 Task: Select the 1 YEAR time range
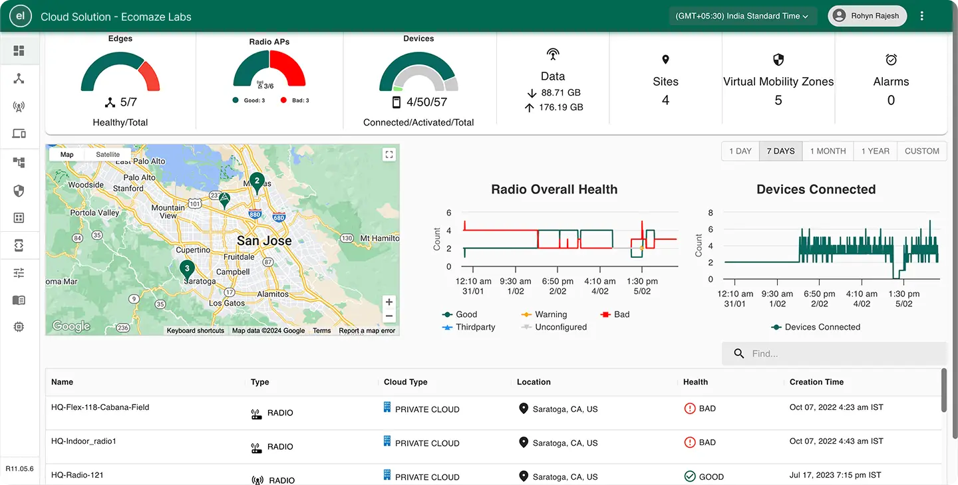875,151
